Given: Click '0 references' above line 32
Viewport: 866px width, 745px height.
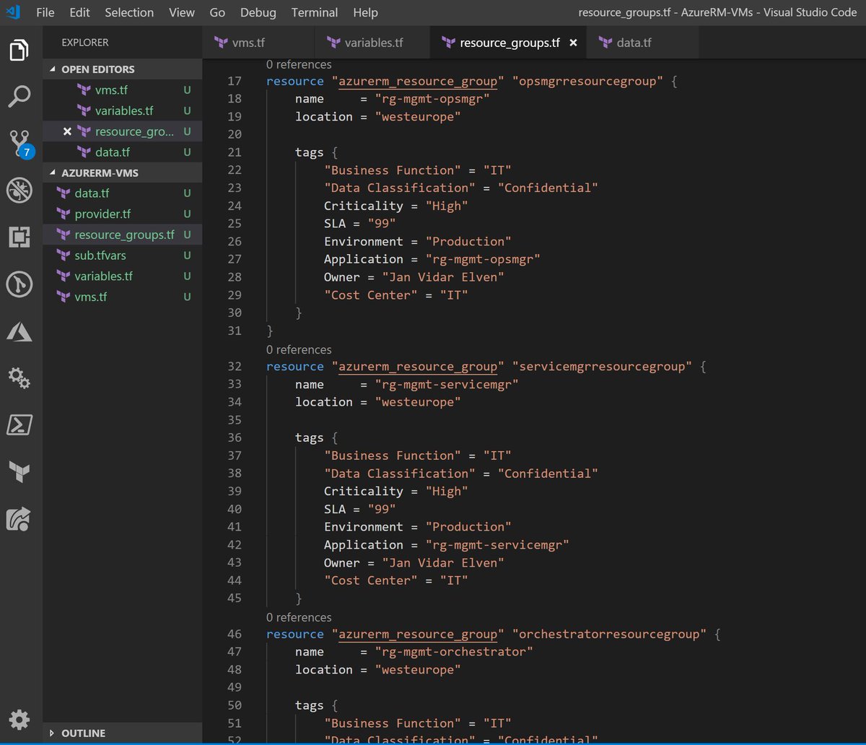Looking at the screenshot, I should tap(299, 349).
